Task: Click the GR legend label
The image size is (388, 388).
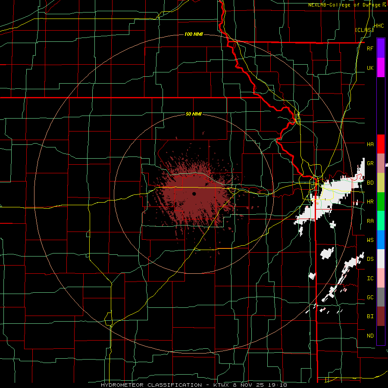Action: pyautogui.click(x=370, y=163)
